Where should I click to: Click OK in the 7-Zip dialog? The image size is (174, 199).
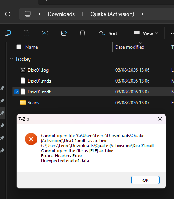click(x=145, y=180)
